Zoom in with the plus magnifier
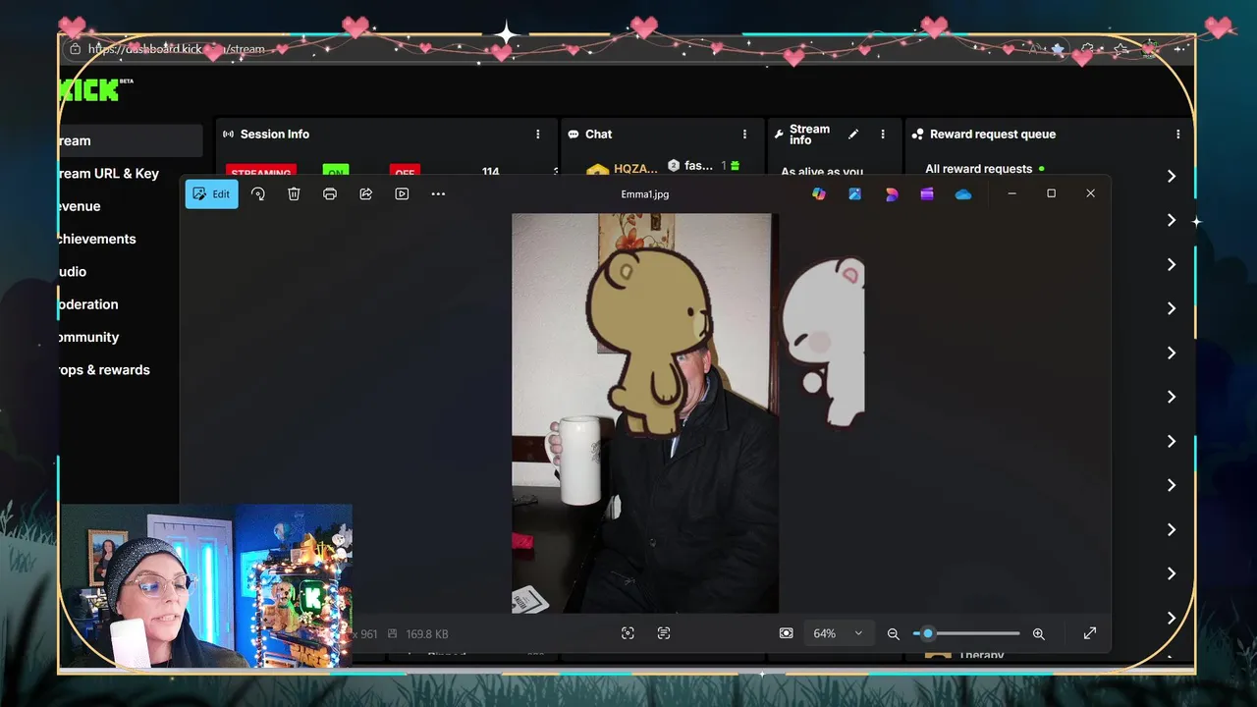Viewport: 1257px width, 707px height. click(x=1038, y=634)
